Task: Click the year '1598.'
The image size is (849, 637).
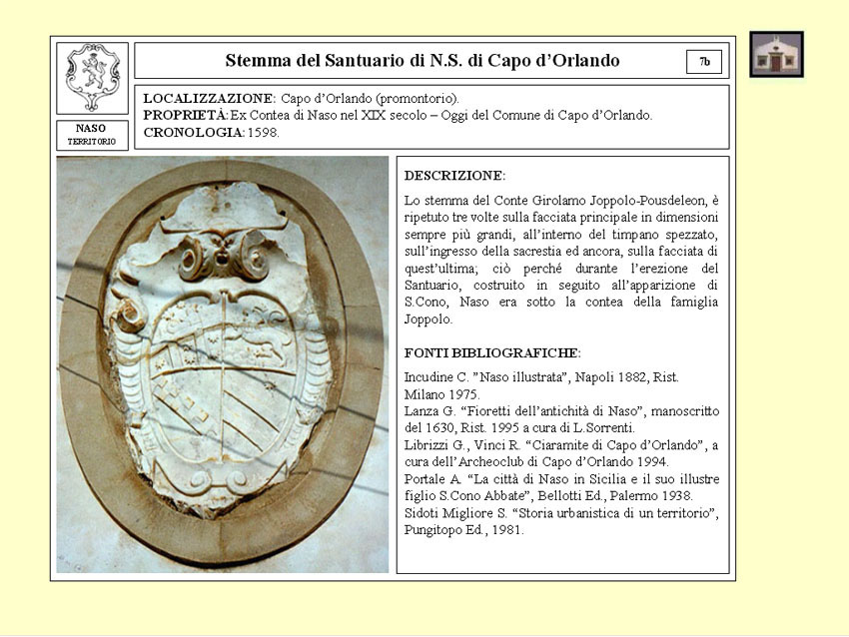Action: [263, 133]
